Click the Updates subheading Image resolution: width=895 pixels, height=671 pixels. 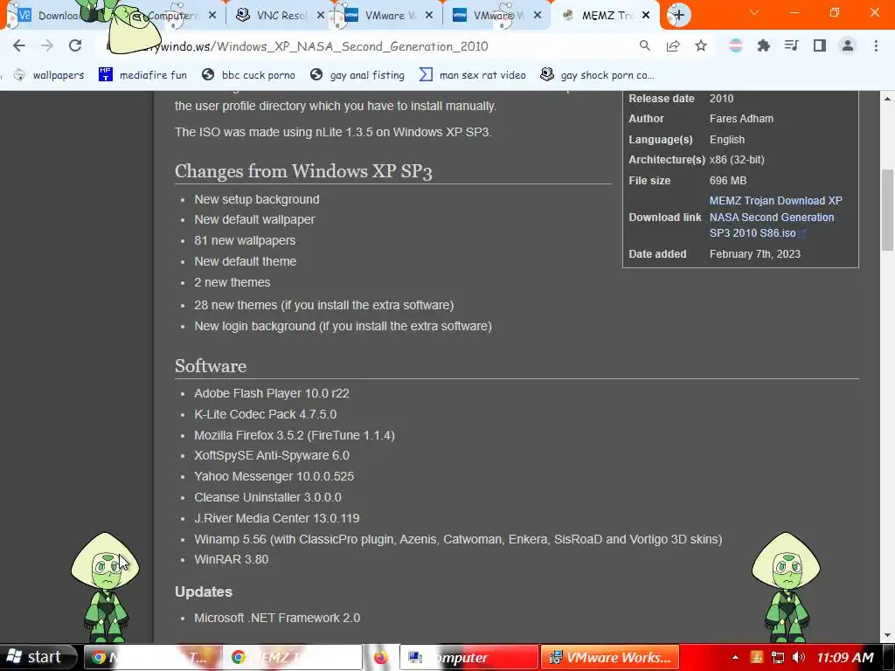203,591
